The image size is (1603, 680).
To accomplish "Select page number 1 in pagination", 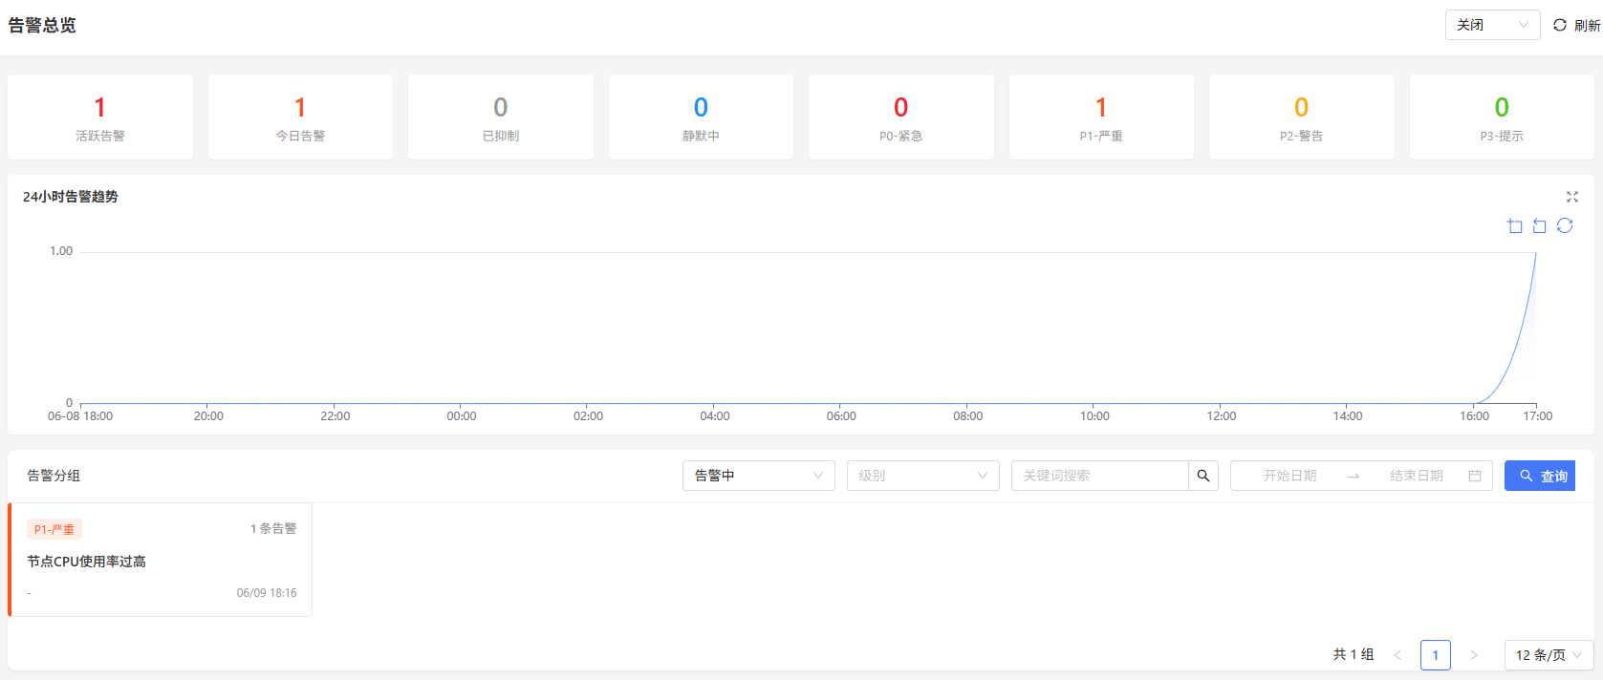I will 1436,655.
